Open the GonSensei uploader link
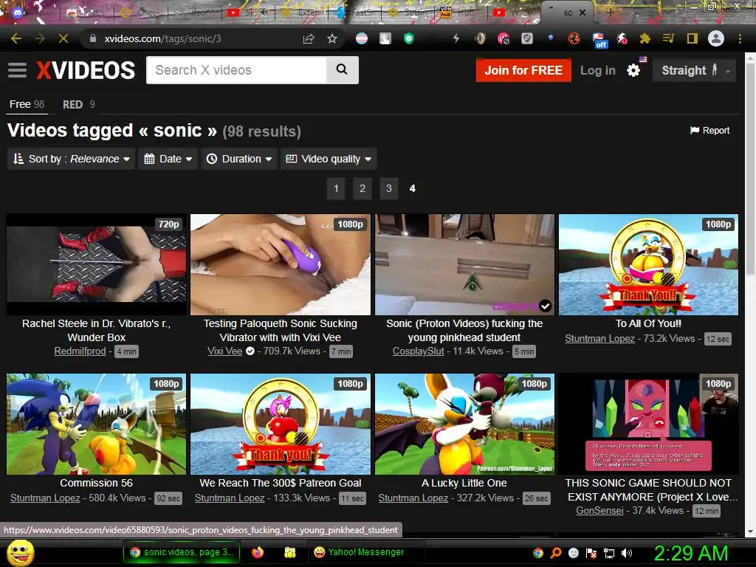The height and width of the screenshot is (567, 756). tap(599, 510)
